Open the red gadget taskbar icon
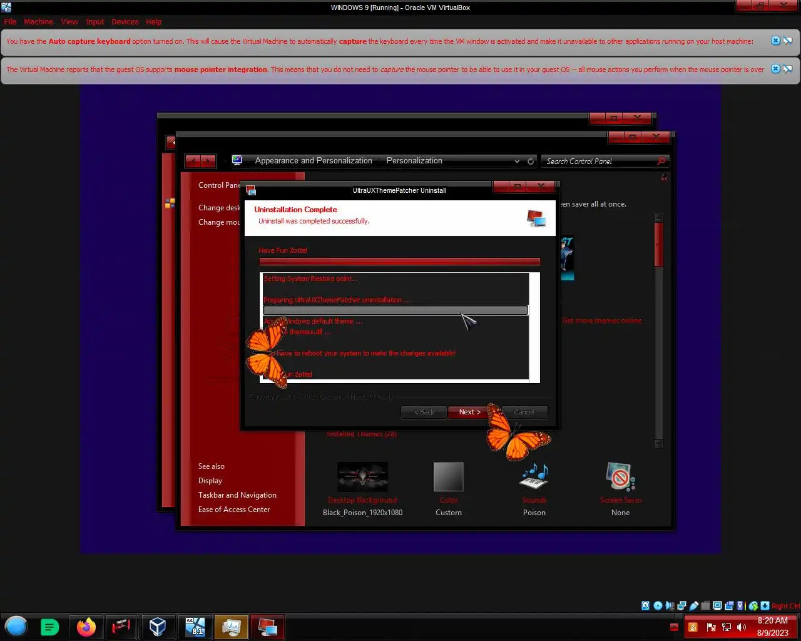 click(121, 627)
